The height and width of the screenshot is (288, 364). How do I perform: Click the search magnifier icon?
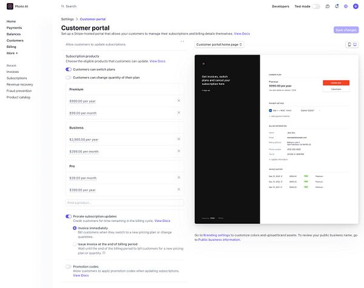(62, 6)
